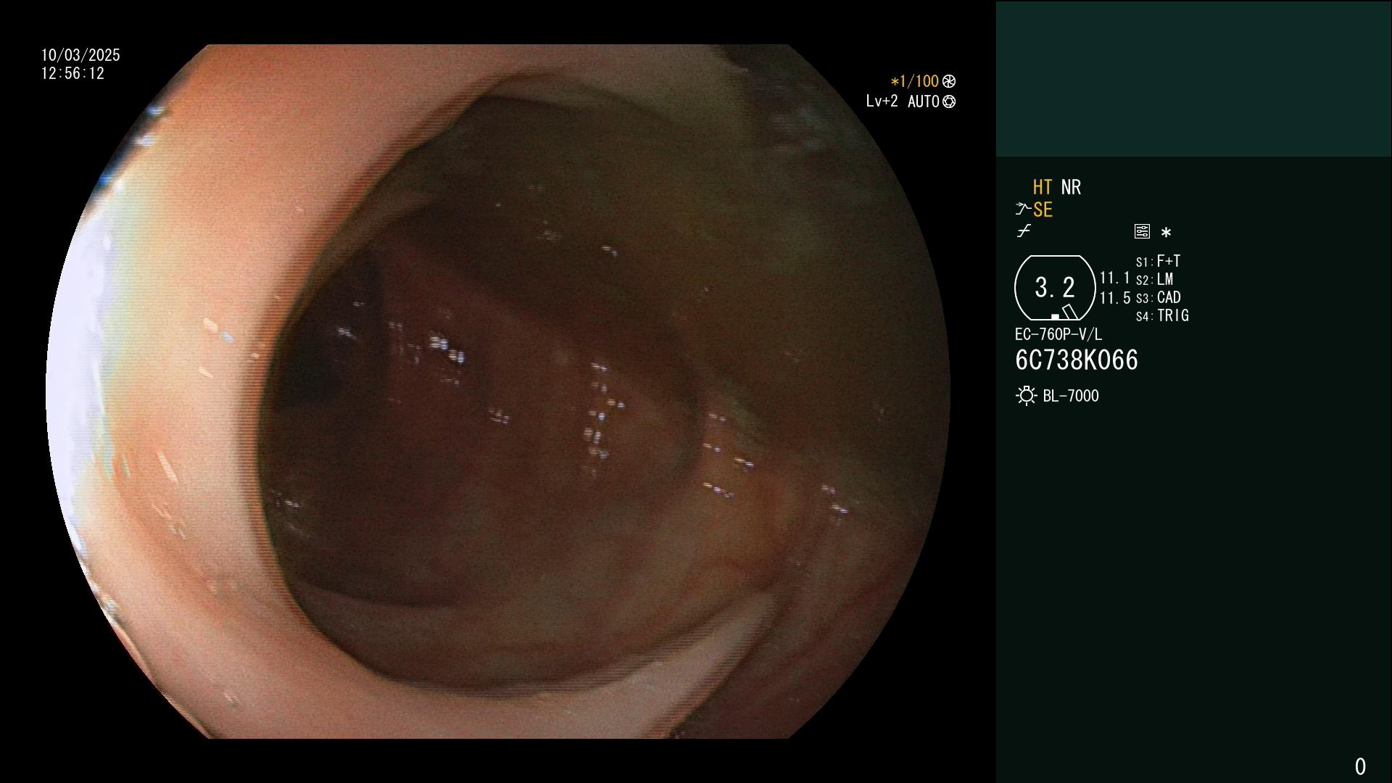Click the S3: CAD switch assignment
The width and height of the screenshot is (1392, 783).
[x=1158, y=298]
